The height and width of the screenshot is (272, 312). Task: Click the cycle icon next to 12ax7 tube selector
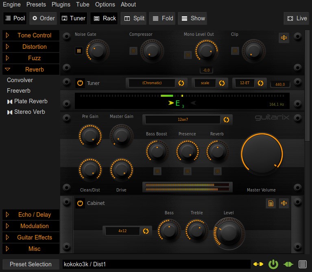pyautogui.click(x=227, y=120)
